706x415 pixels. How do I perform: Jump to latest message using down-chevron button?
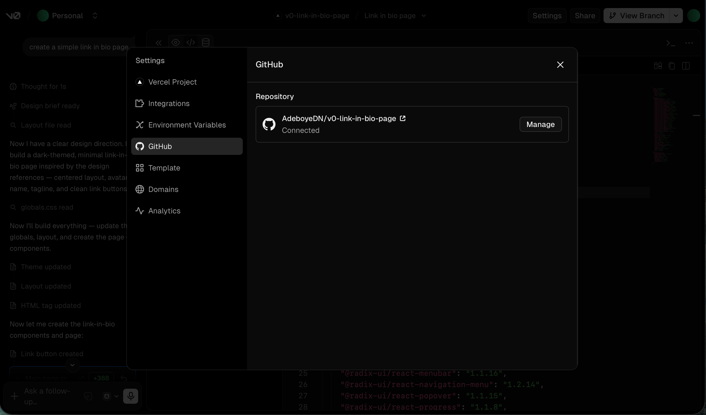pyautogui.click(x=72, y=365)
